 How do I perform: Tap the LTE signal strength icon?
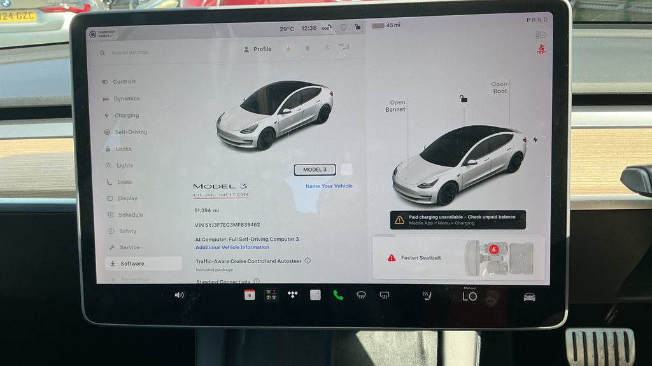(x=344, y=46)
